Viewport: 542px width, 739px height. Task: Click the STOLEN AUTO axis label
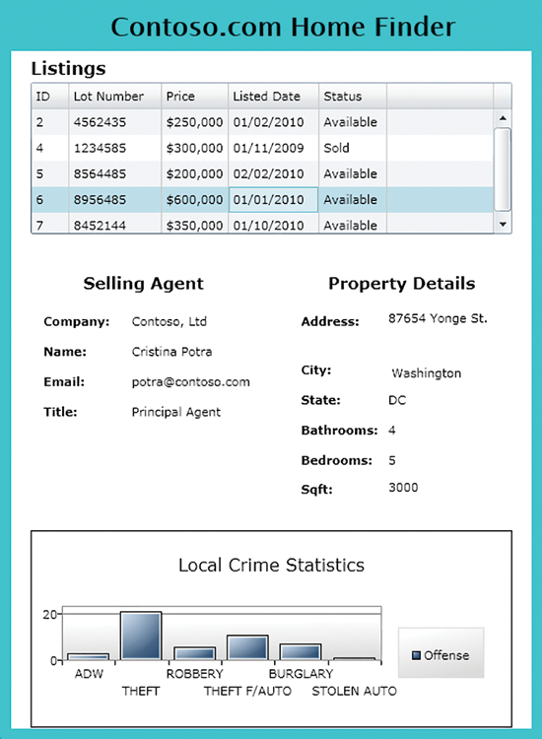coord(355,691)
